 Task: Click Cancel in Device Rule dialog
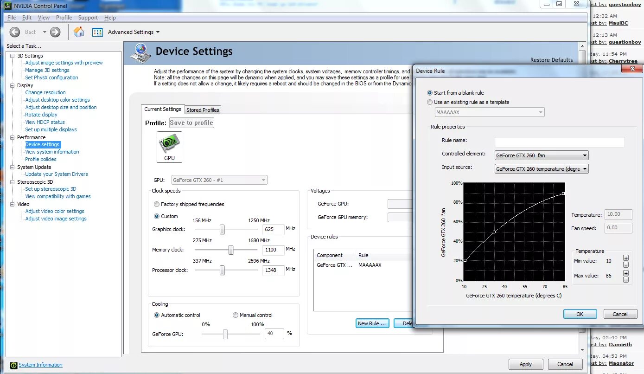[x=620, y=314]
